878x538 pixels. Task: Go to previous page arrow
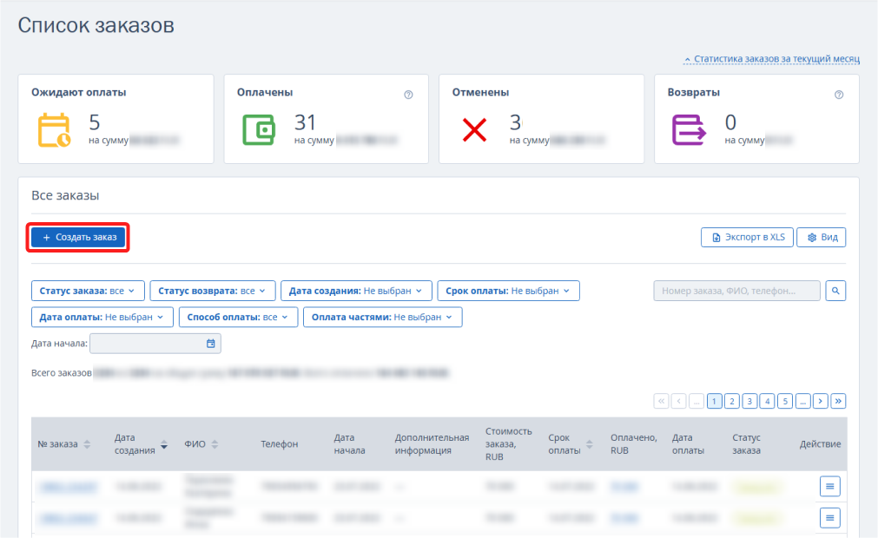click(x=678, y=401)
